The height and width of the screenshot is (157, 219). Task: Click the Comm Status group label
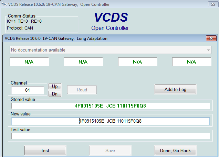pos(22,16)
